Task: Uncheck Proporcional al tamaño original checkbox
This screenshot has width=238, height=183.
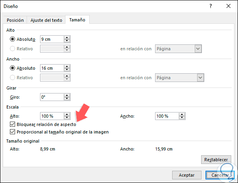Action: (13, 132)
